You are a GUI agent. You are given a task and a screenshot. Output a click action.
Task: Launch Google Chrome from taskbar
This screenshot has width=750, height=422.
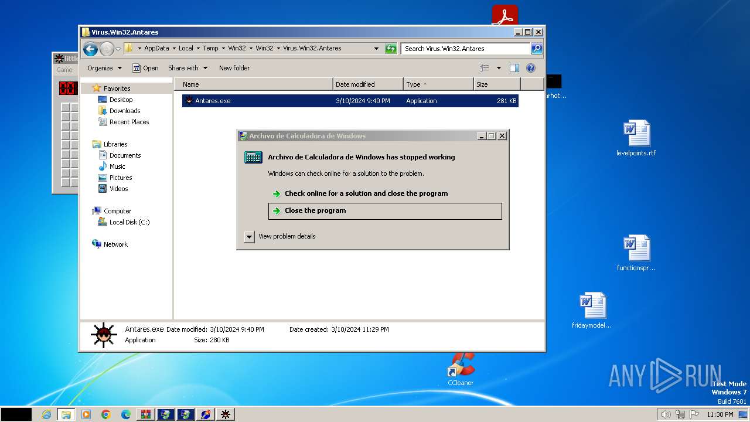pos(106,414)
